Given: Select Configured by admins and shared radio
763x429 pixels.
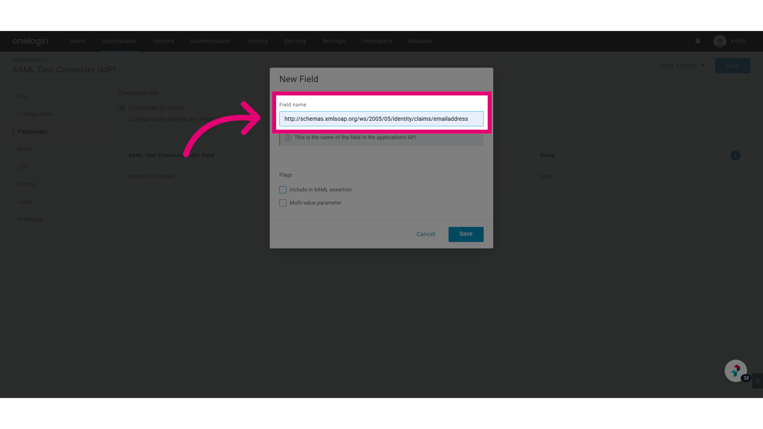Looking at the screenshot, I should click(x=122, y=119).
